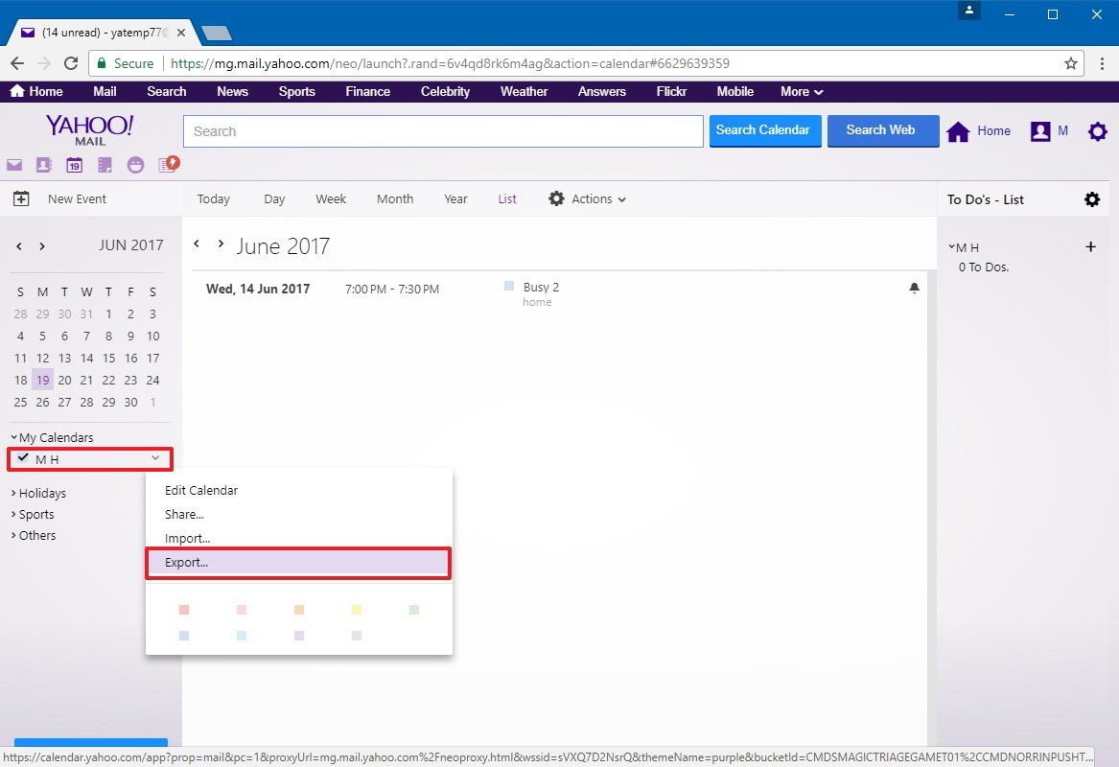
Task: Switch to List view
Action: [506, 199]
